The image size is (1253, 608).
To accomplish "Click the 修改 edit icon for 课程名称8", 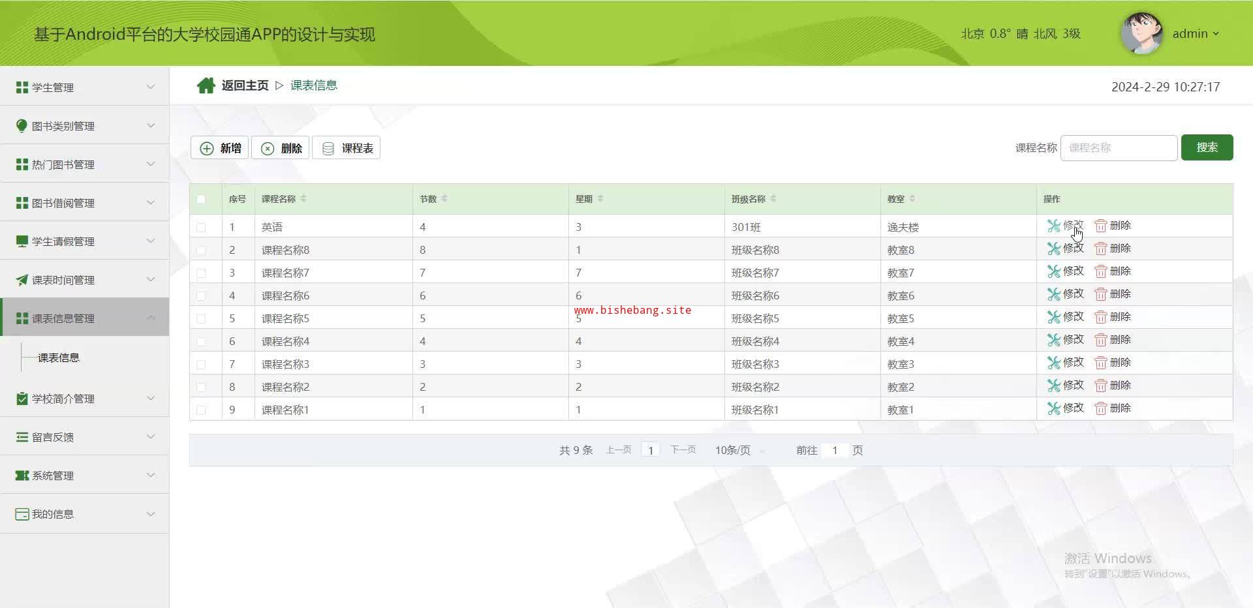I will pyautogui.click(x=1053, y=249).
